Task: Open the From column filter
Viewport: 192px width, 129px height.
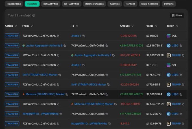Action: tap(32, 26)
